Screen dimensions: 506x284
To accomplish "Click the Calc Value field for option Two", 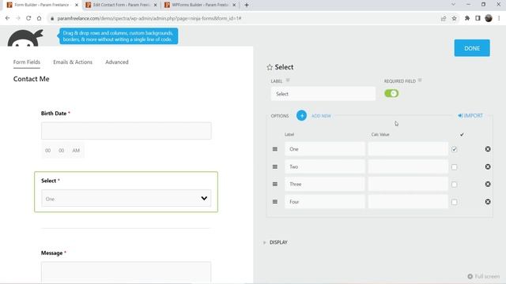I will (x=408, y=166).
